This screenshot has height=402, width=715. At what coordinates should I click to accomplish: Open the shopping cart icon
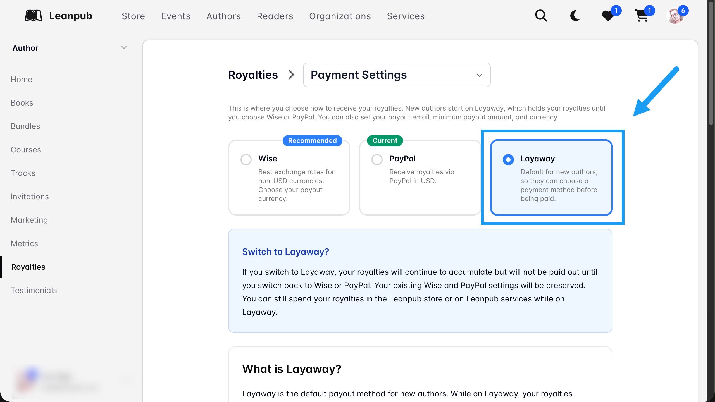pyautogui.click(x=642, y=16)
